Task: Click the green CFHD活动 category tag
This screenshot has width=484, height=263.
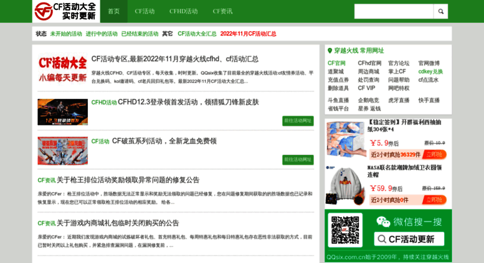Action: pos(104,103)
